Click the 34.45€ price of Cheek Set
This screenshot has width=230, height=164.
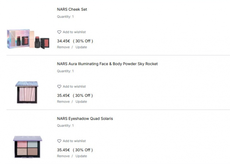tap(63, 41)
